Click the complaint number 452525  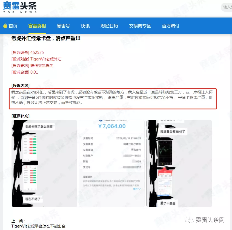(37, 53)
